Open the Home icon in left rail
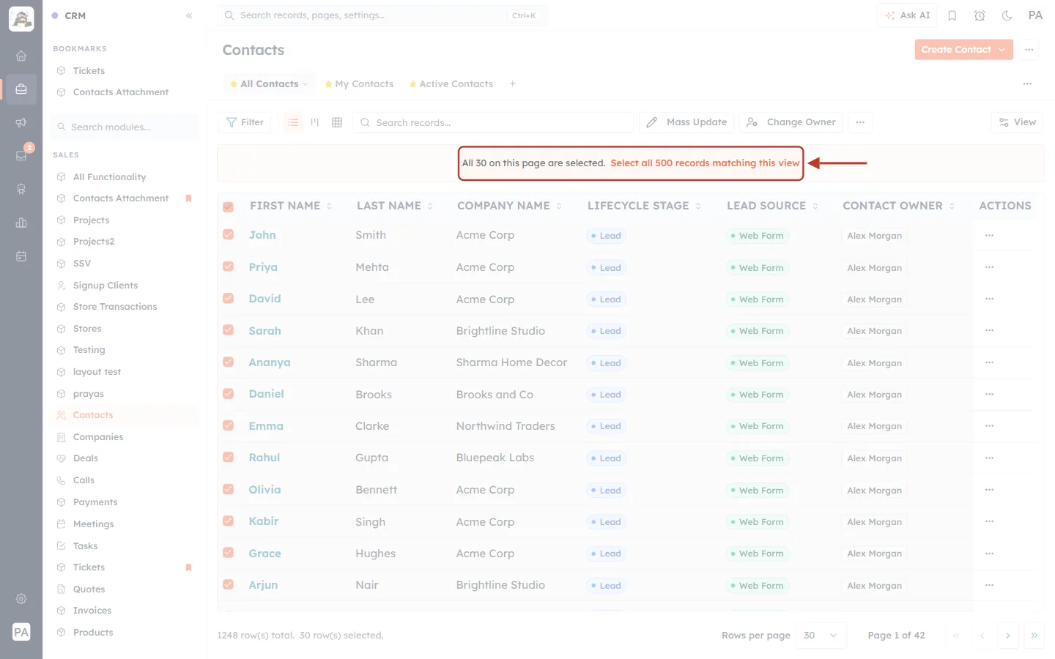Image resolution: width=1055 pixels, height=659 pixels. [x=21, y=56]
